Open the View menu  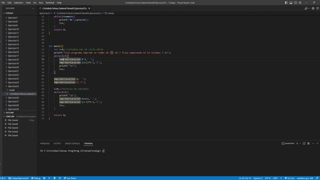coord(28,2)
